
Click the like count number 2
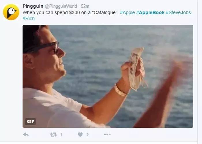(87, 134)
